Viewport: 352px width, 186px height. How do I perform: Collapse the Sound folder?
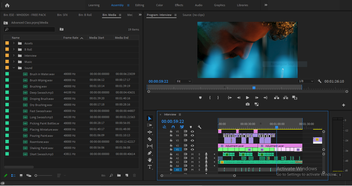(x=14, y=68)
